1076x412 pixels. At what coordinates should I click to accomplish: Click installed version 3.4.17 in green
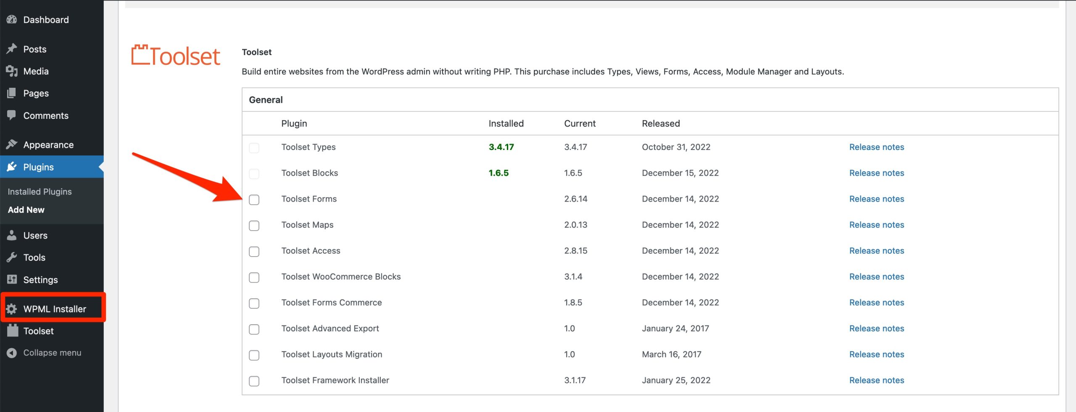pos(501,147)
